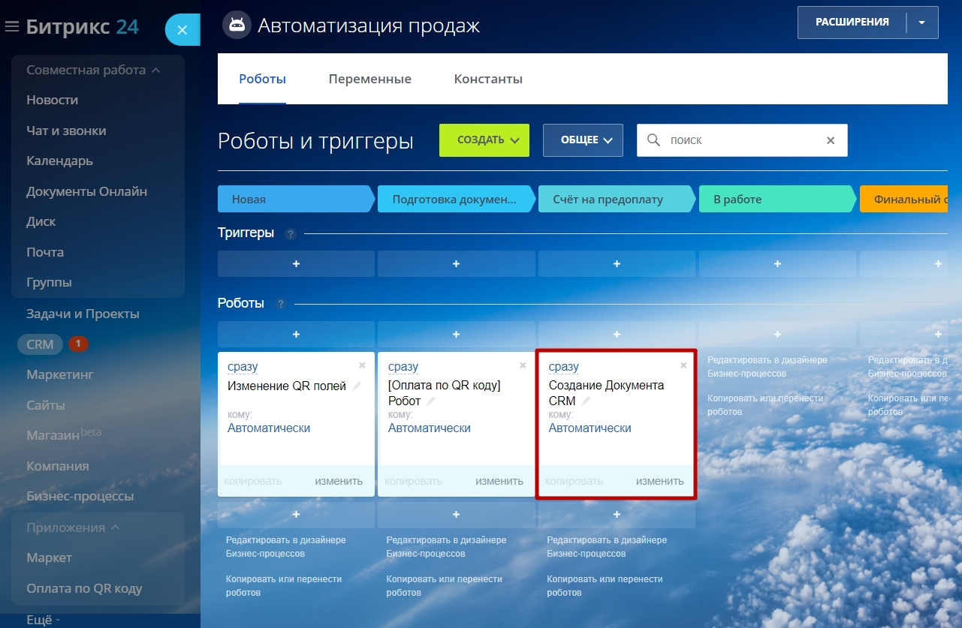The height and width of the screenshot is (628, 962).
Task: Add a robot above the Изменение QR полей card
Action: tap(296, 334)
